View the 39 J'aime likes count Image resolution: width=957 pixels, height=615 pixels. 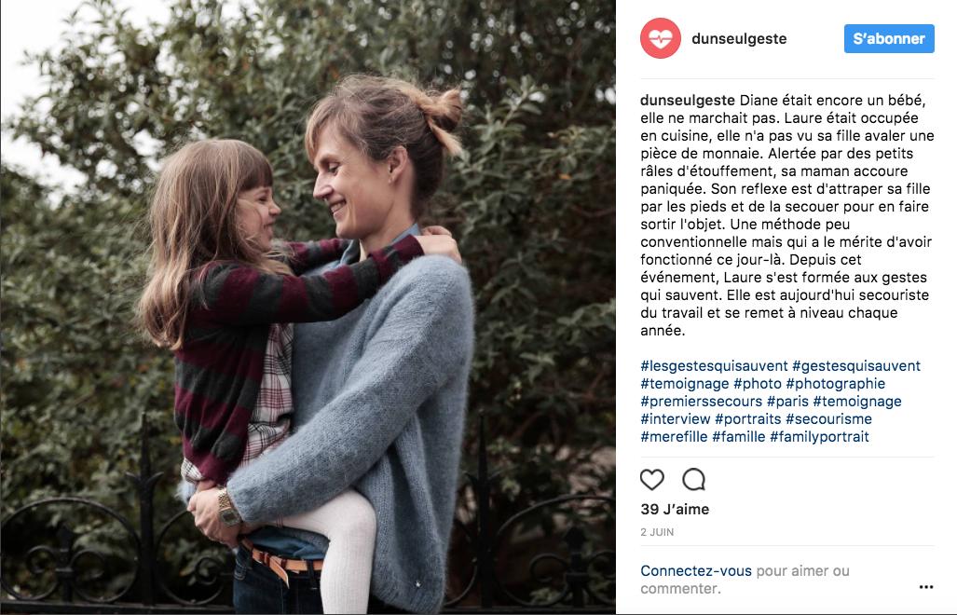675,510
